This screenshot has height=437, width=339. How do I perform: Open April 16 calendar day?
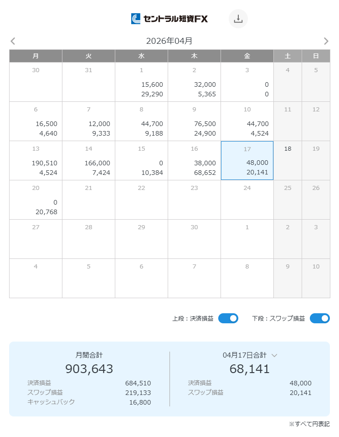click(x=194, y=160)
